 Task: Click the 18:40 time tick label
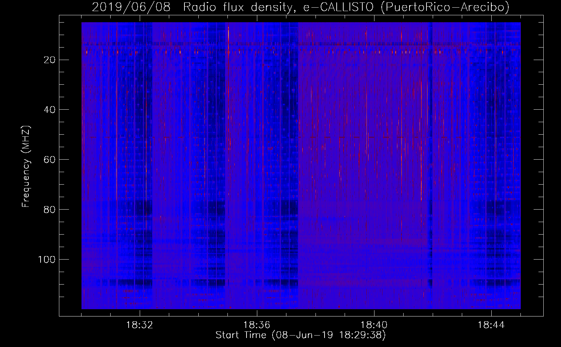[374, 325]
